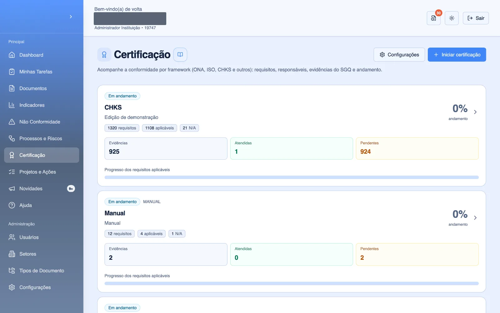Image resolution: width=500 pixels, height=313 pixels.
Task: Select Projetos e Ações in sidebar
Action: click(x=42, y=172)
